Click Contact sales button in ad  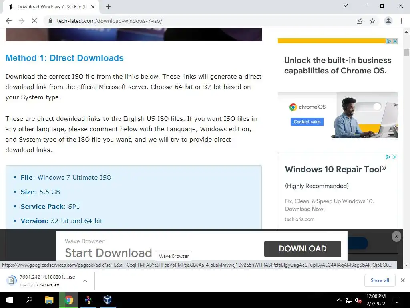click(307, 122)
